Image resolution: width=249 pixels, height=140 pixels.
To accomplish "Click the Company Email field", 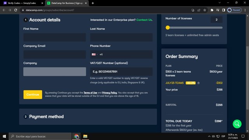I will pyautogui.click(x=54, y=54).
